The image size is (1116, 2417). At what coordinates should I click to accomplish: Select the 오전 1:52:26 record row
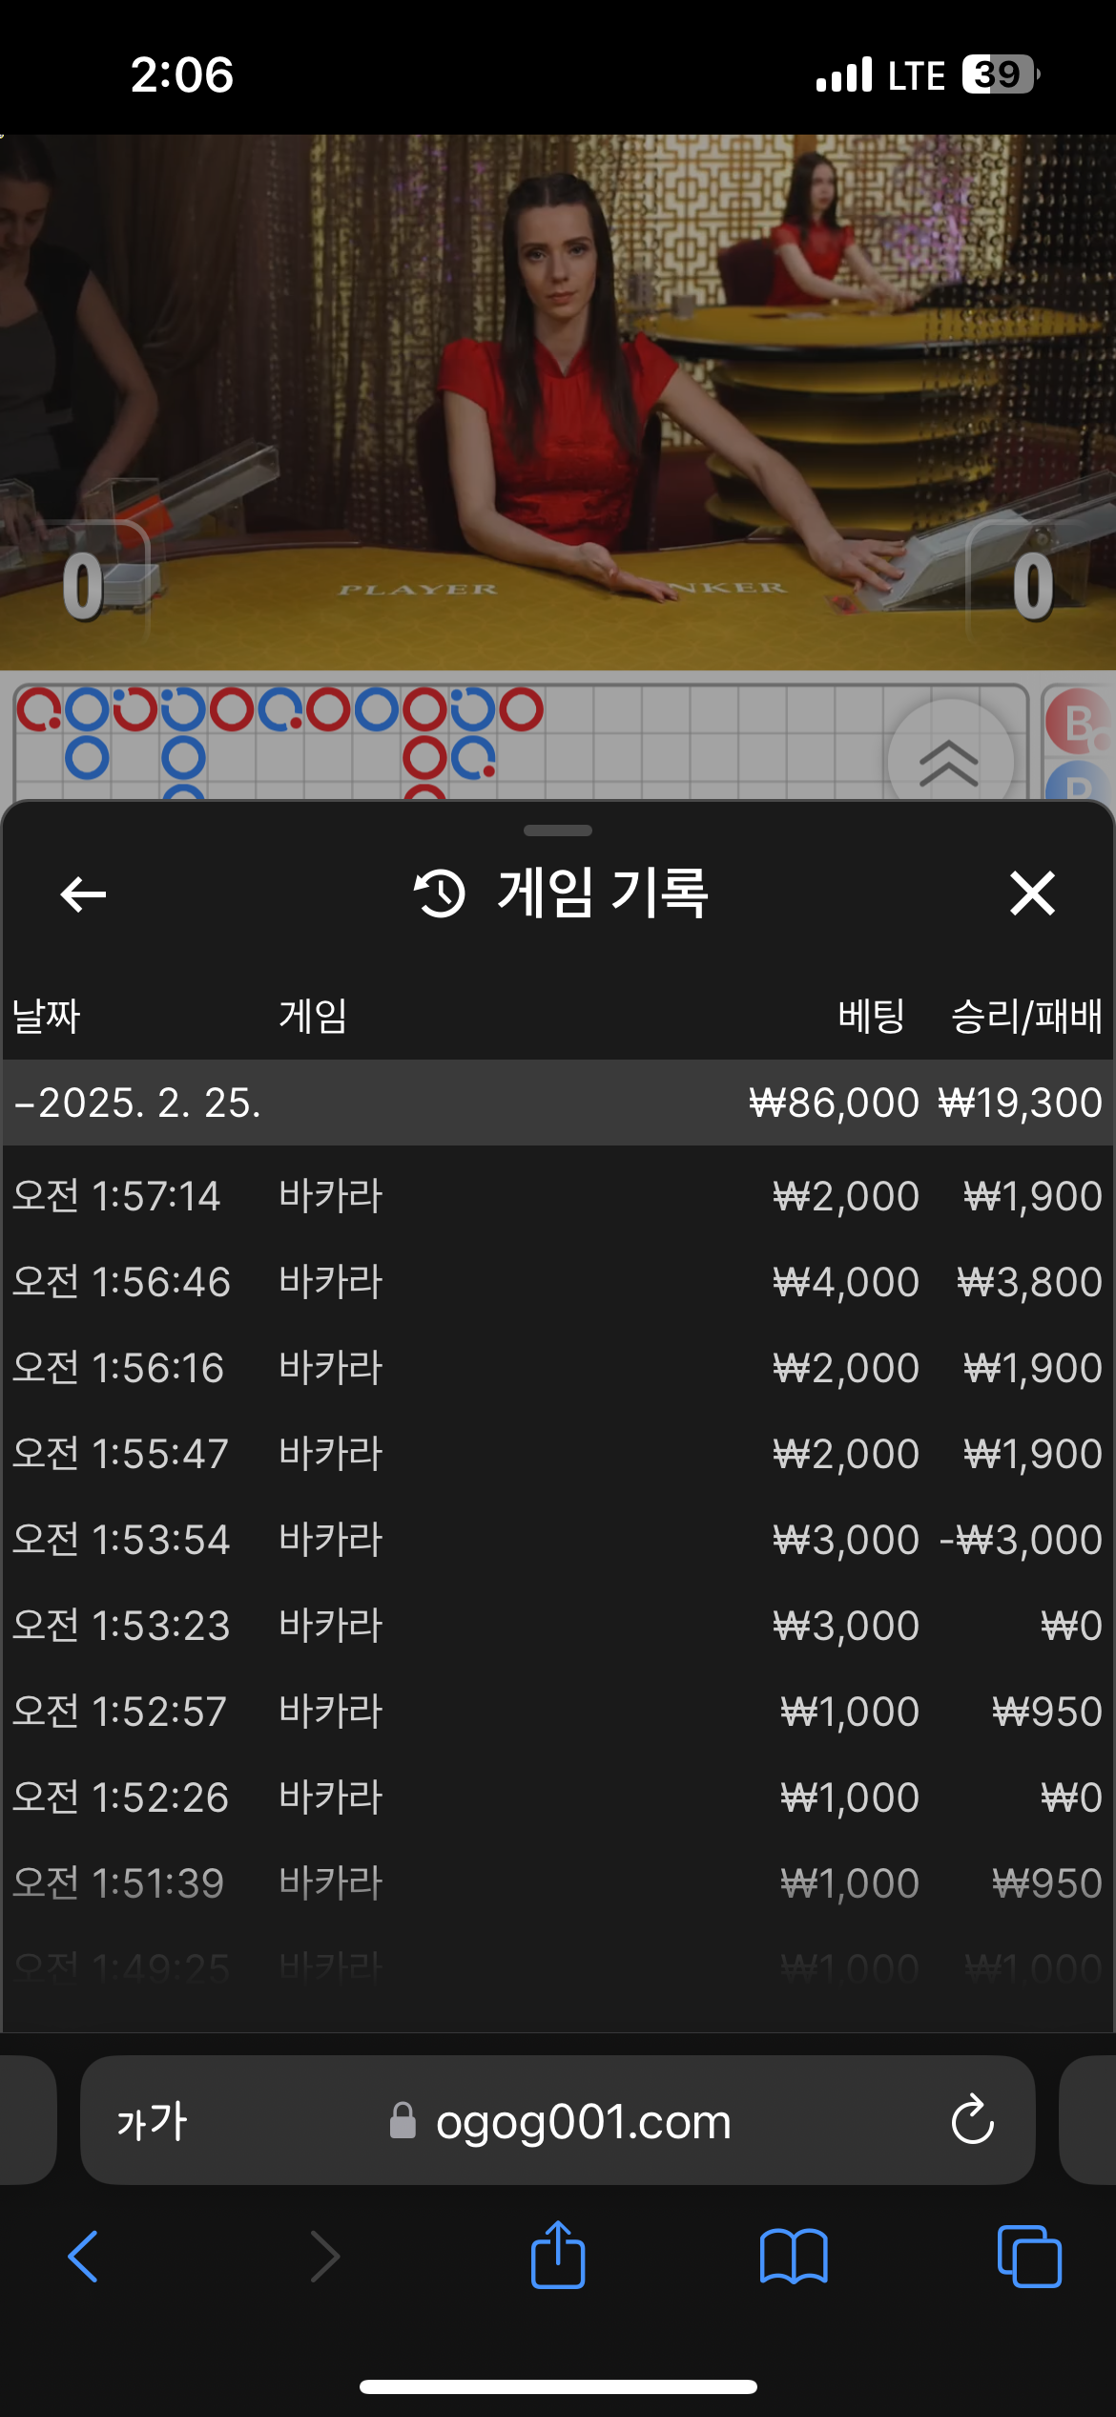click(558, 1797)
